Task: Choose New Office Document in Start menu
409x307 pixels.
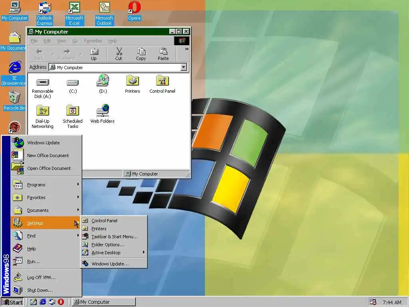Action: (46, 155)
